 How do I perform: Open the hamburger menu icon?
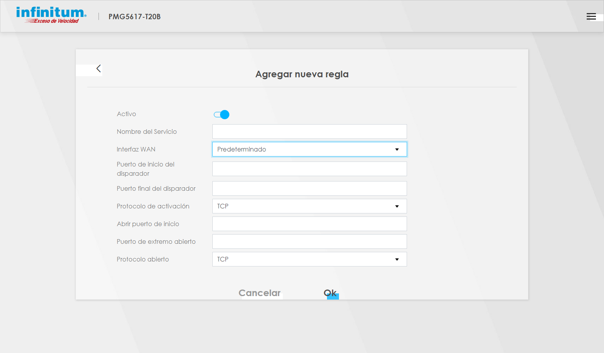[x=591, y=17]
